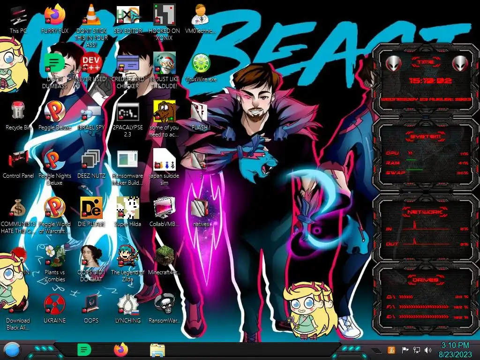Select the Peggle Nights Deluxe shortcut
Image resolution: width=480 pixels, height=360 pixels.
(54, 168)
